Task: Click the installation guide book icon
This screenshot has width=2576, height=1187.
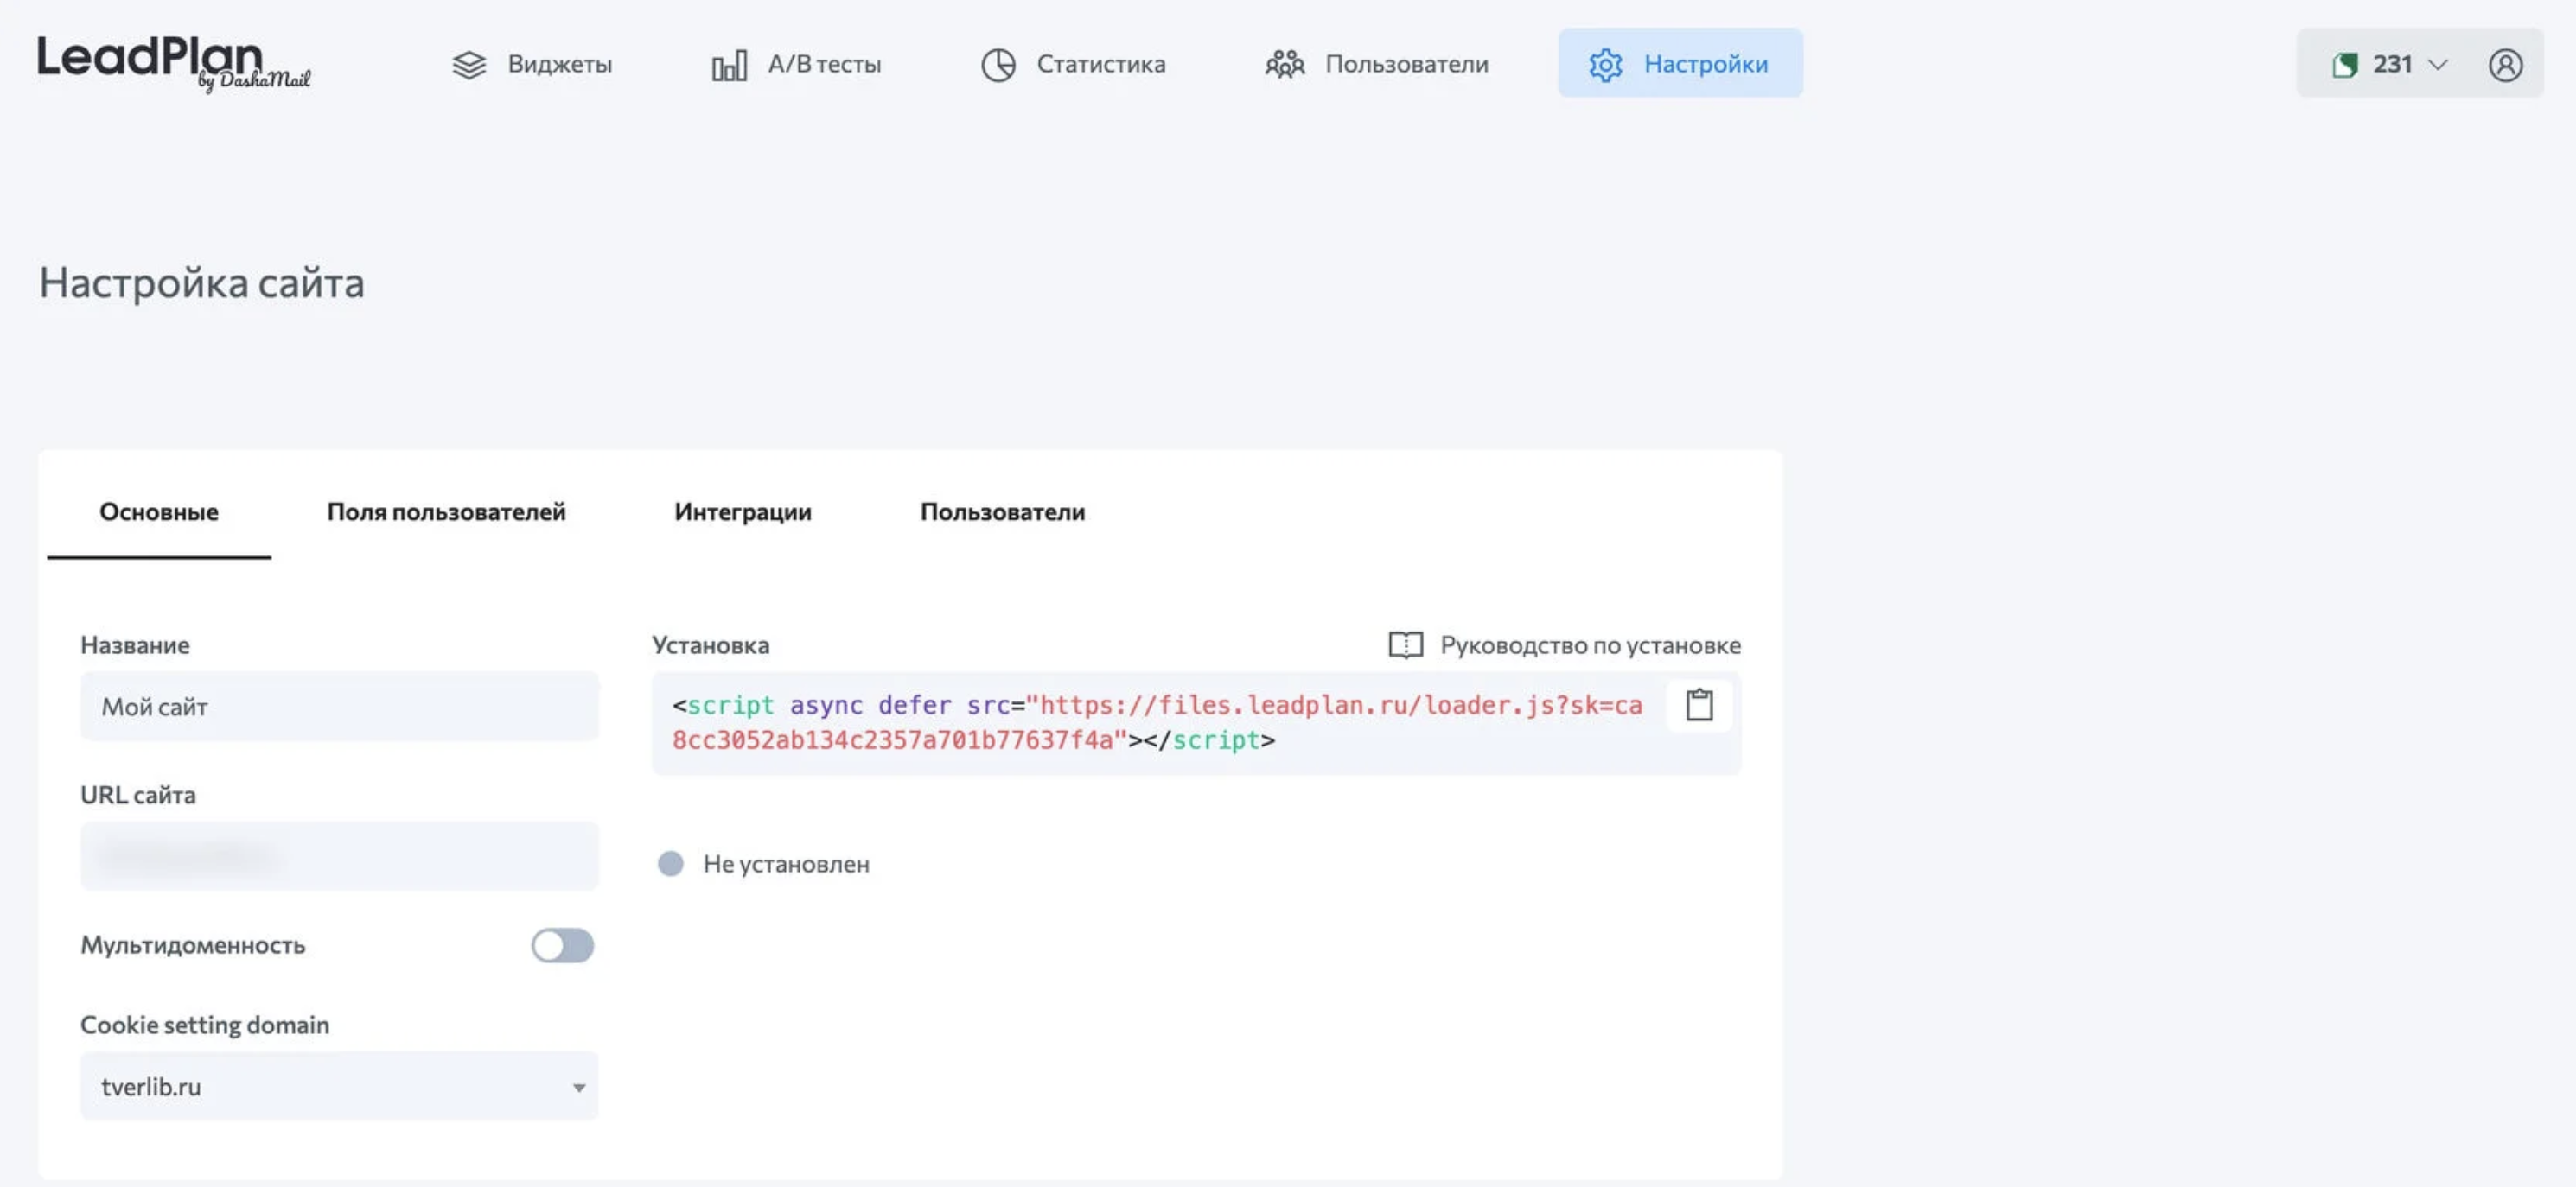Action: 1405,645
